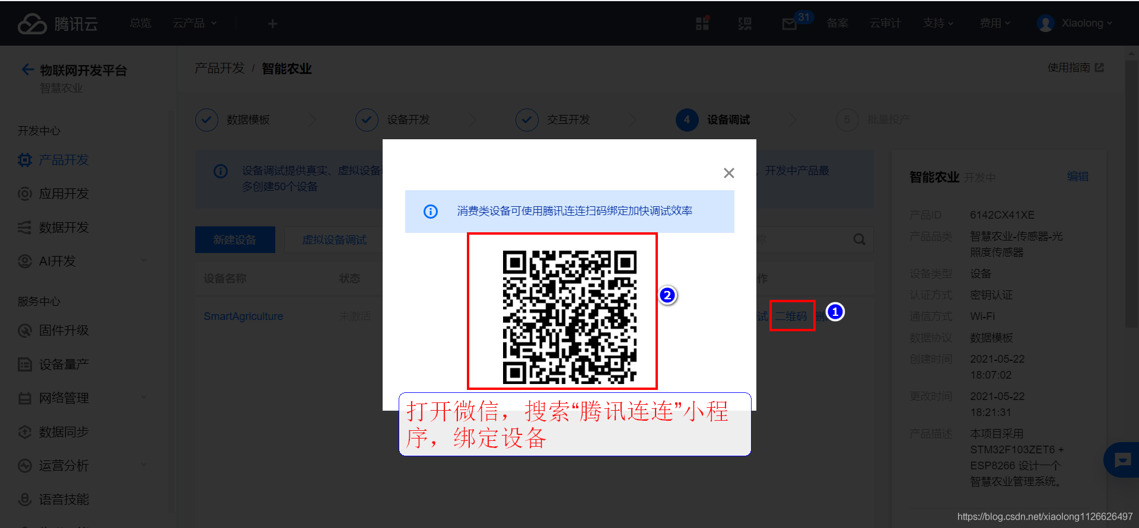Click the 数据同步 sidebar icon

(24, 432)
